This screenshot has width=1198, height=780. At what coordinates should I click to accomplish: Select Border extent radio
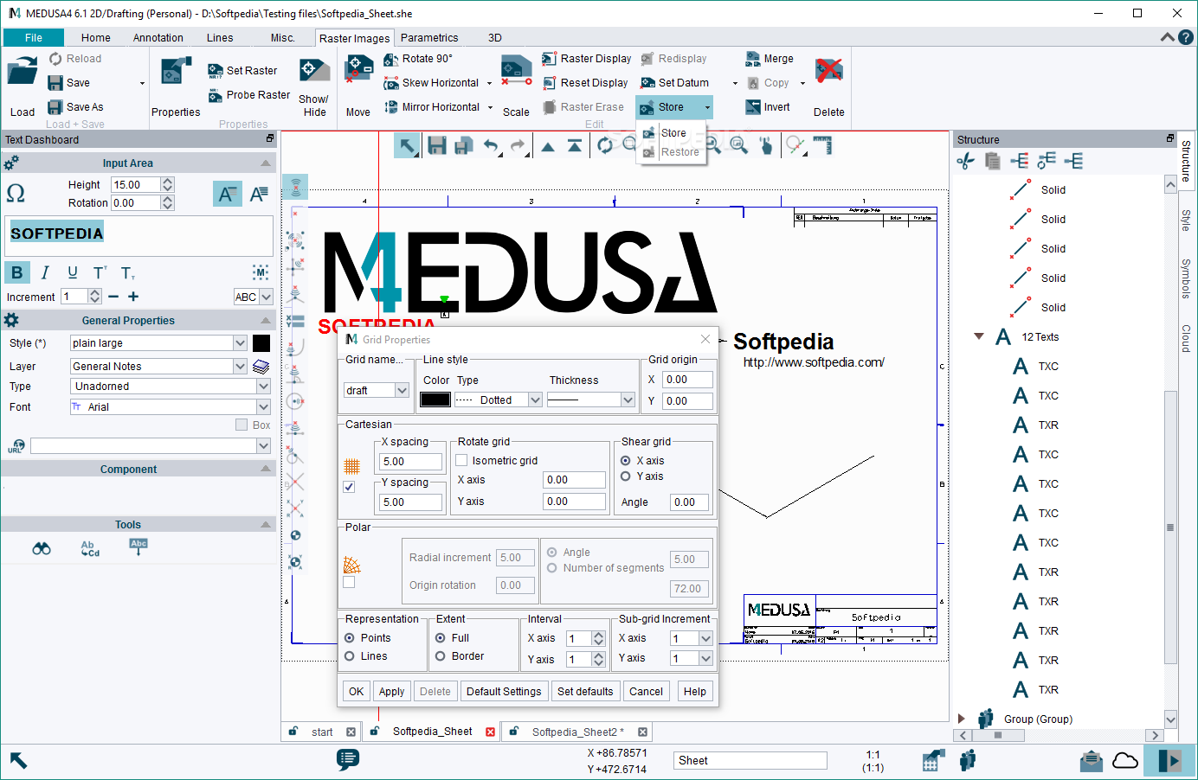click(x=441, y=656)
